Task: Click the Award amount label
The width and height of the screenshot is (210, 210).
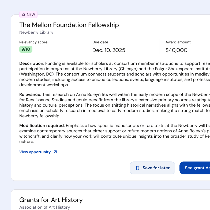Action: point(178,42)
